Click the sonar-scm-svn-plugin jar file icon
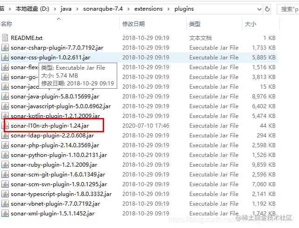This screenshot has height=228, width=299. coord(5,184)
